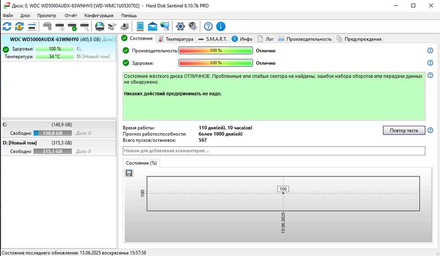Switch to the Лог tab
The width and height of the screenshot is (440, 256).
265,39
